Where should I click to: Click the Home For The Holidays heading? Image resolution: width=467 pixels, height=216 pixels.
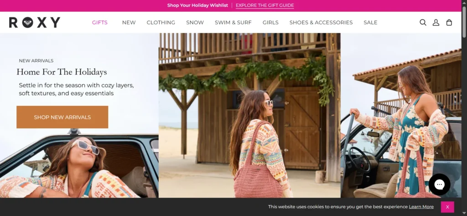(62, 72)
